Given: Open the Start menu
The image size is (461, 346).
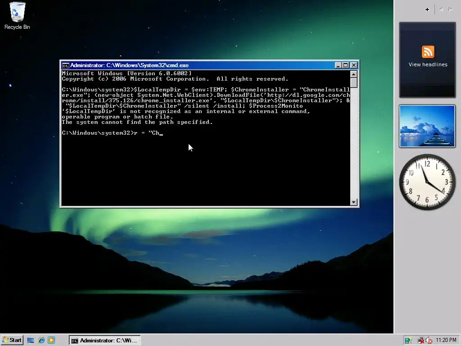Looking at the screenshot, I should click(x=12, y=341).
